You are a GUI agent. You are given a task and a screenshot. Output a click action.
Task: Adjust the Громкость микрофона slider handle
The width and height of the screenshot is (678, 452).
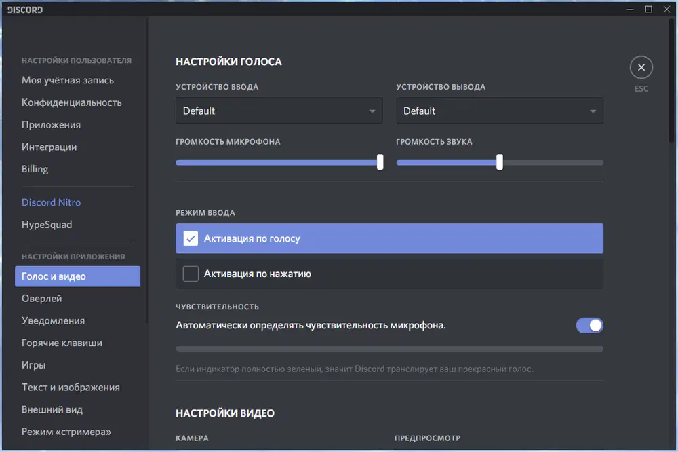tap(380, 162)
